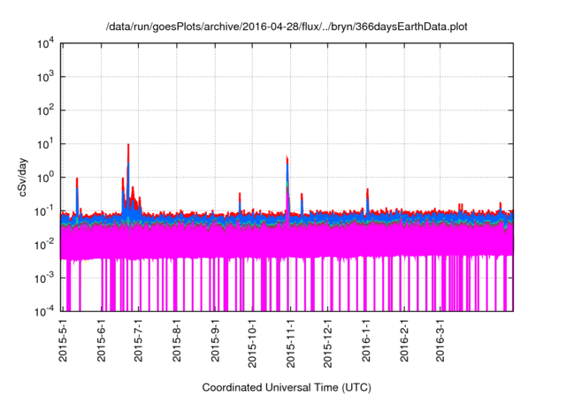
Task: Click the 10^-4 y-axis tick label
Action: point(44,311)
